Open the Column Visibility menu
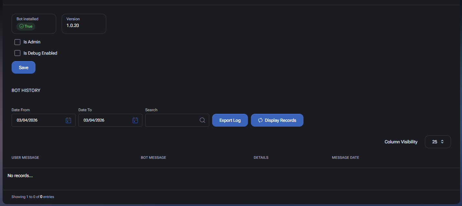The image size is (462, 206). tap(401, 142)
